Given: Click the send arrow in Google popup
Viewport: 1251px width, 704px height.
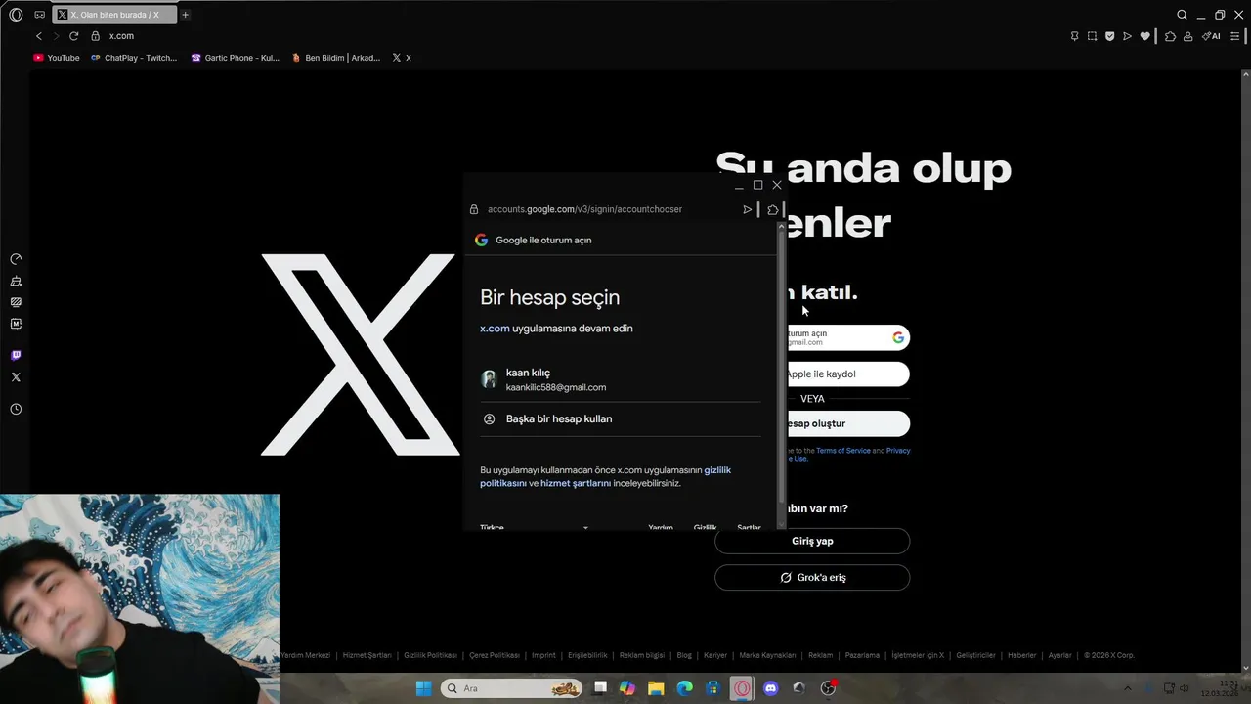Looking at the screenshot, I should pos(748,209).
